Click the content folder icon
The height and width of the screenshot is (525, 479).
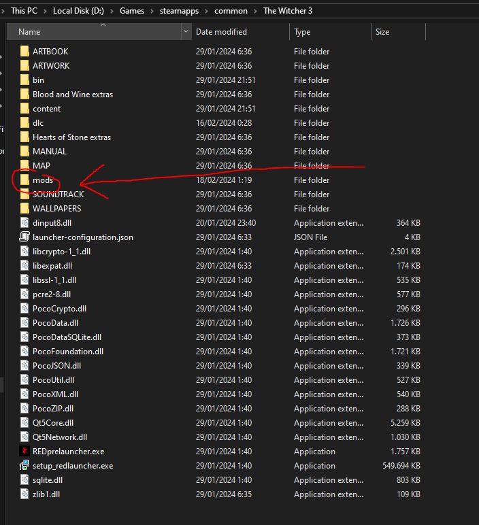tap(24, 109)
